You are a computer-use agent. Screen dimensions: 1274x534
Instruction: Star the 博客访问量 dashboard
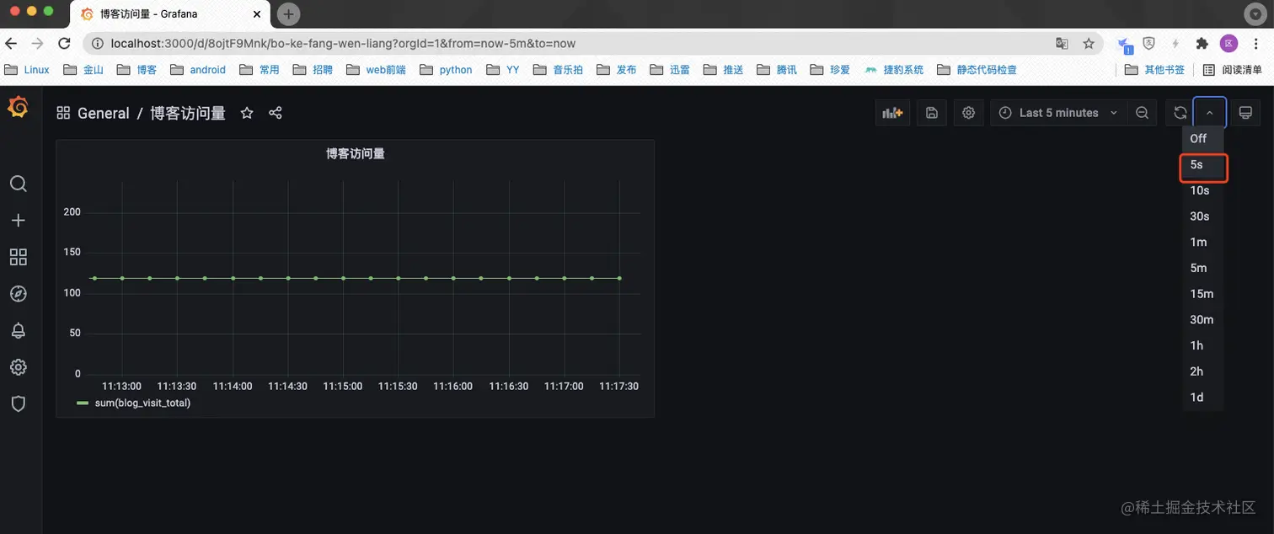(247, 113)
